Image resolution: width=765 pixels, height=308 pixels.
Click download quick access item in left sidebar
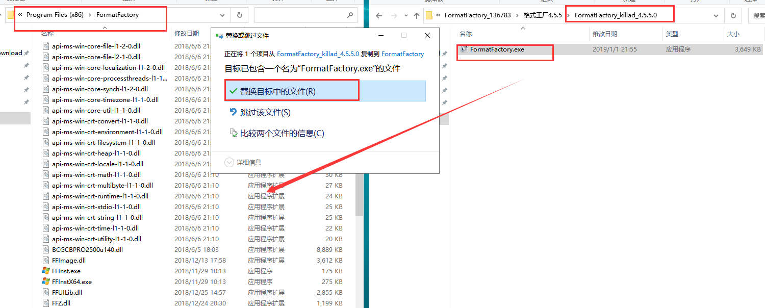tap(11, 53)
